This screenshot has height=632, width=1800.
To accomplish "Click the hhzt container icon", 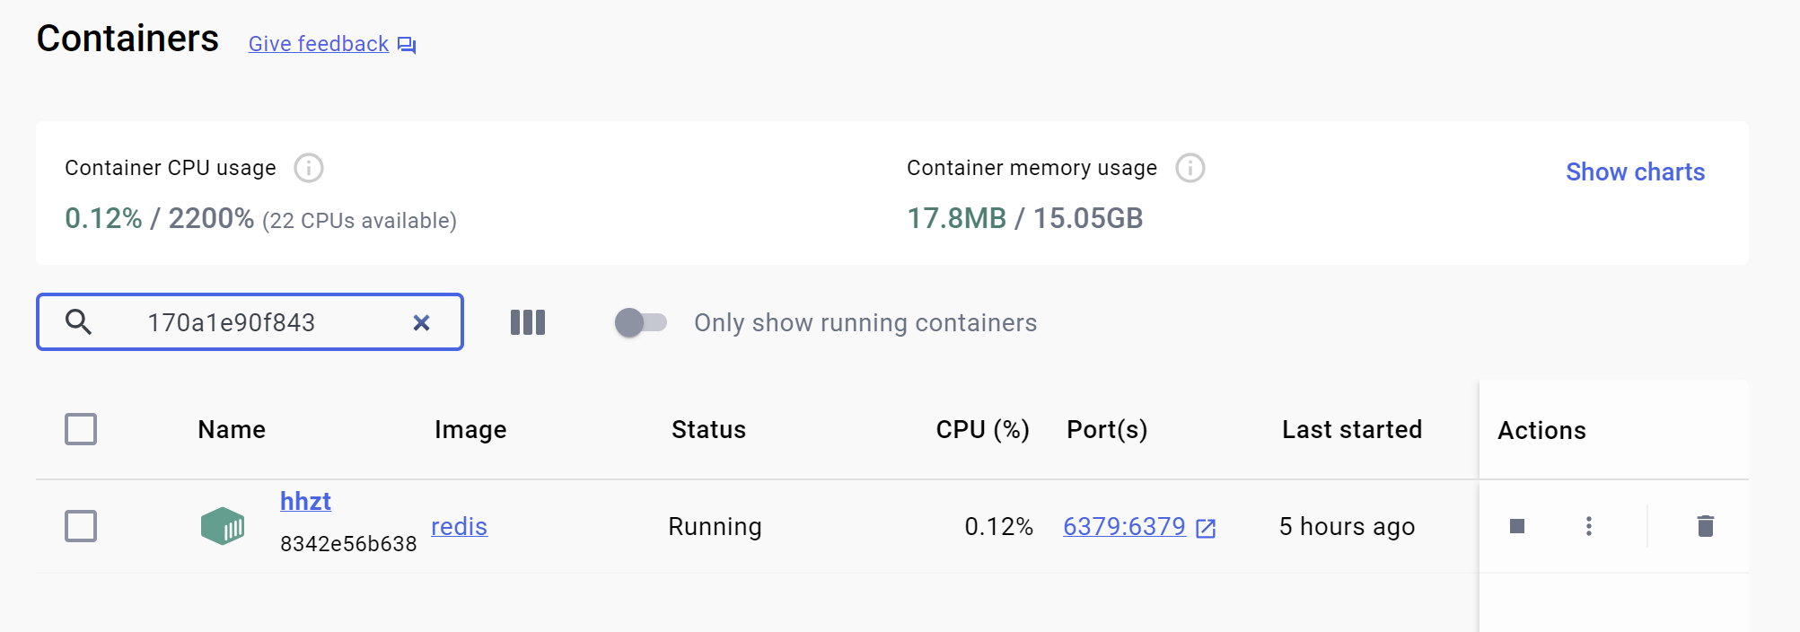I will 223,526.
